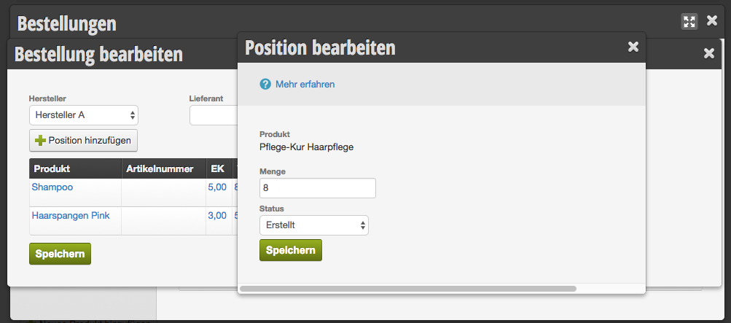Click the Menge input field

click(x=318, y=188)
